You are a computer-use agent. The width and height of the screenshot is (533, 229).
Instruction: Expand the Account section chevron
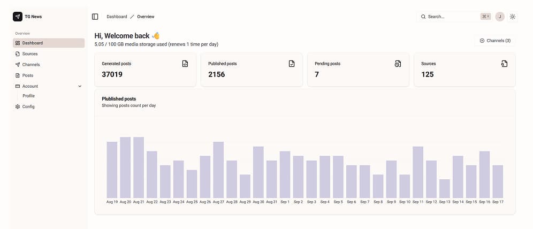(x=80, y=86)
